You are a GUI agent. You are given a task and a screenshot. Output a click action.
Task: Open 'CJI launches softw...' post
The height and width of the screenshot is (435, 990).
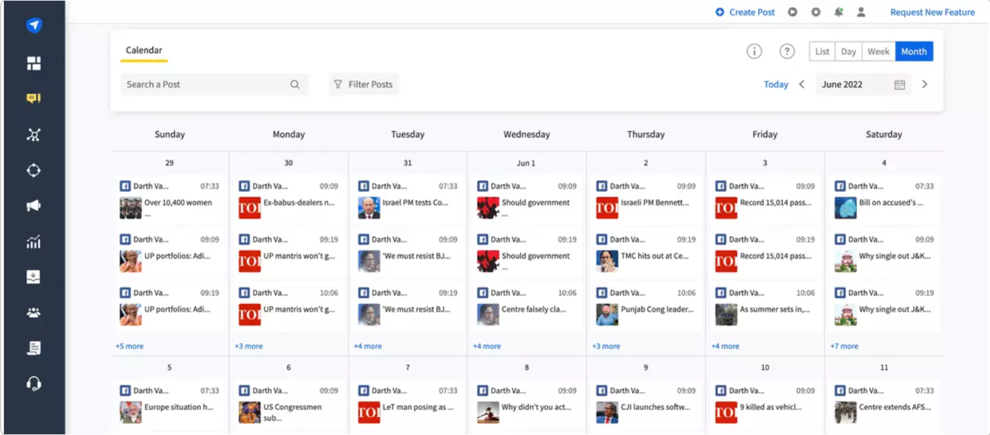(646, 404)
